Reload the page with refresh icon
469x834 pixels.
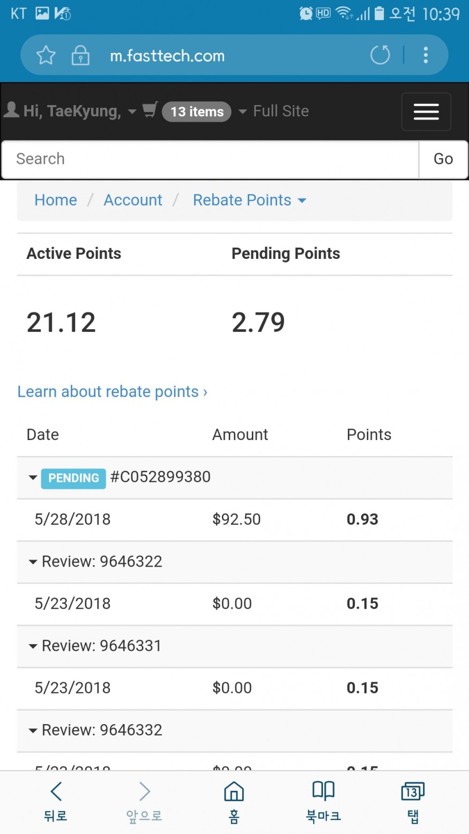tap(380, 55)
